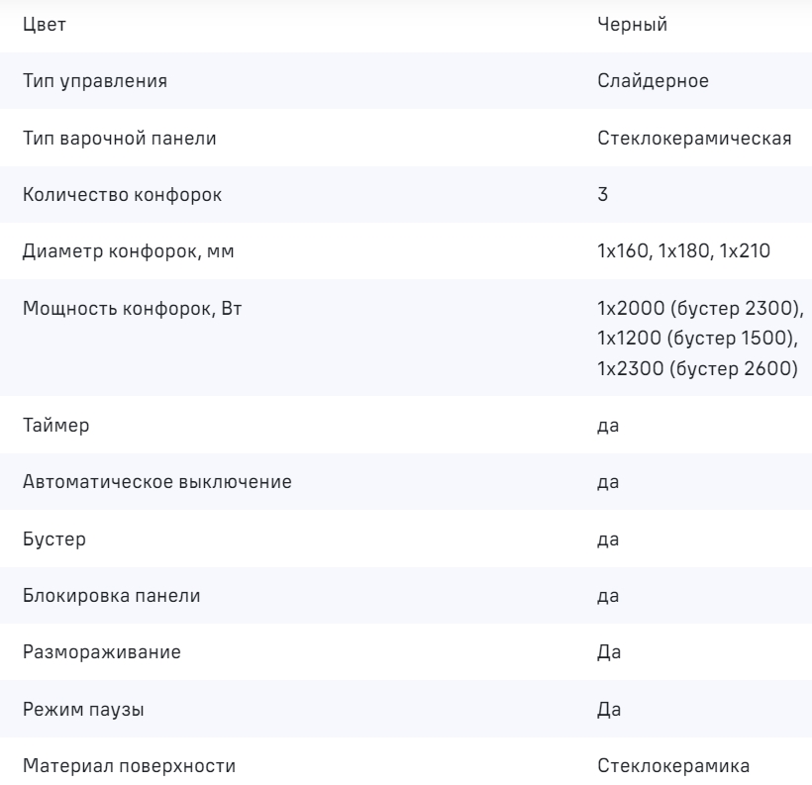This screenshot has height=785, width=812.
Task: Select the '1x160, 1x180, 1x210' diameters value
Action: (x=683, y=251)
